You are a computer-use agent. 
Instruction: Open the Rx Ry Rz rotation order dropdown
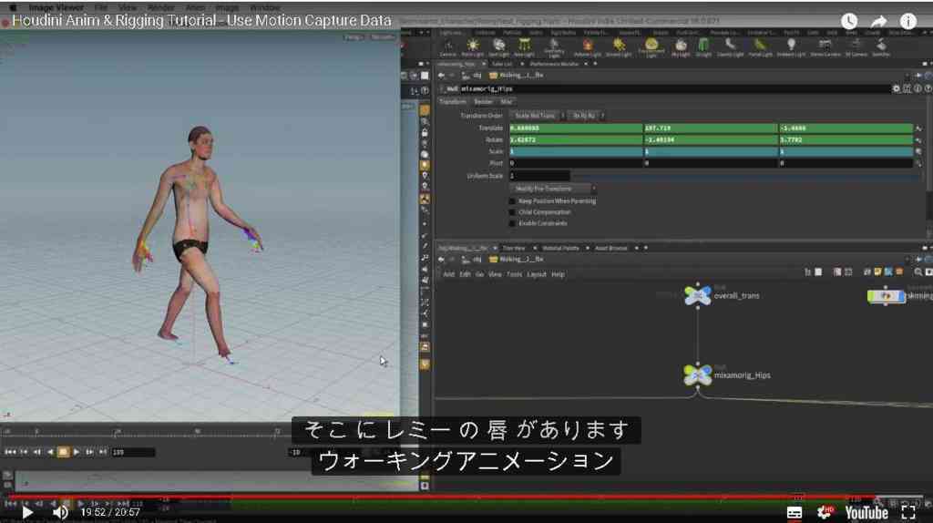(586, 116)
